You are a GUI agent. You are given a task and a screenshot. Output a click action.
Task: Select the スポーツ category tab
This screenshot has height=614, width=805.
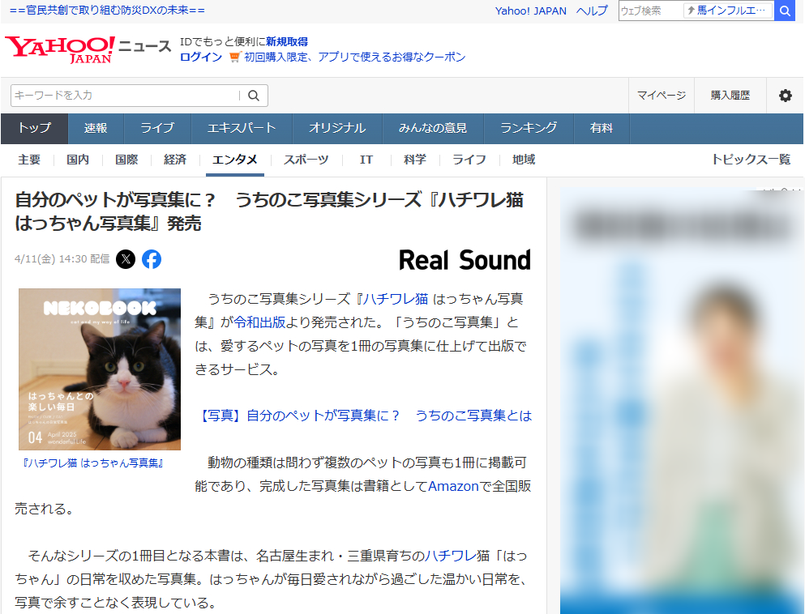point(306,160)
